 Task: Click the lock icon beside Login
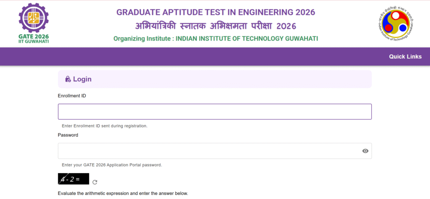68,79
